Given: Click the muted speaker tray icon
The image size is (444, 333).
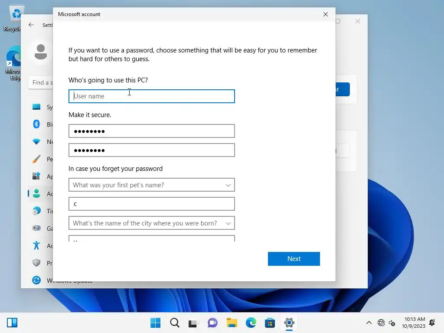Looking at the screenshot, I should 392,323.
